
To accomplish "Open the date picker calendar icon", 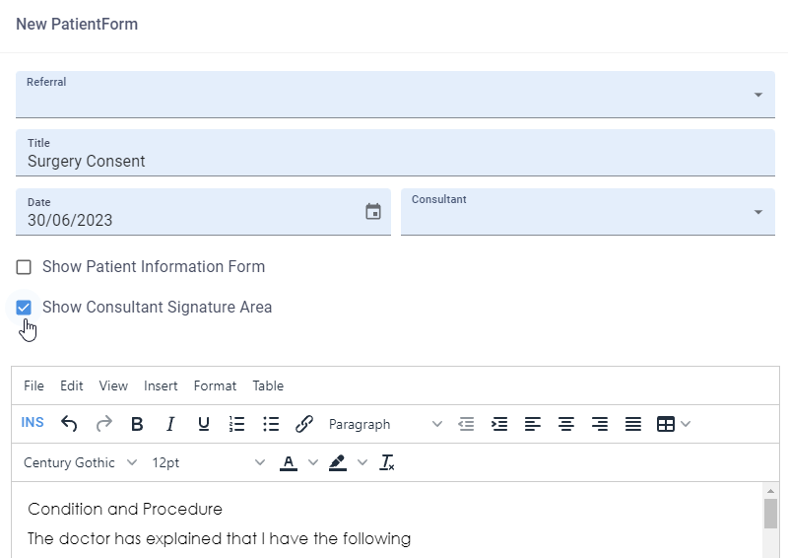I will coord(373,212).
